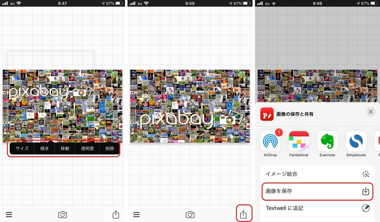Tap battery indicator in left screen status bar
This screenshot has width=380, height=222.
pos(119,3)
